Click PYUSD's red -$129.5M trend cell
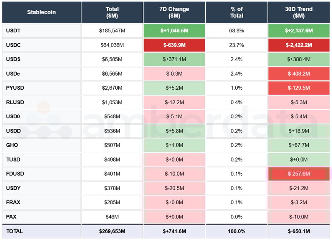The width and height of the screenshot is (332, 240). 300,88
